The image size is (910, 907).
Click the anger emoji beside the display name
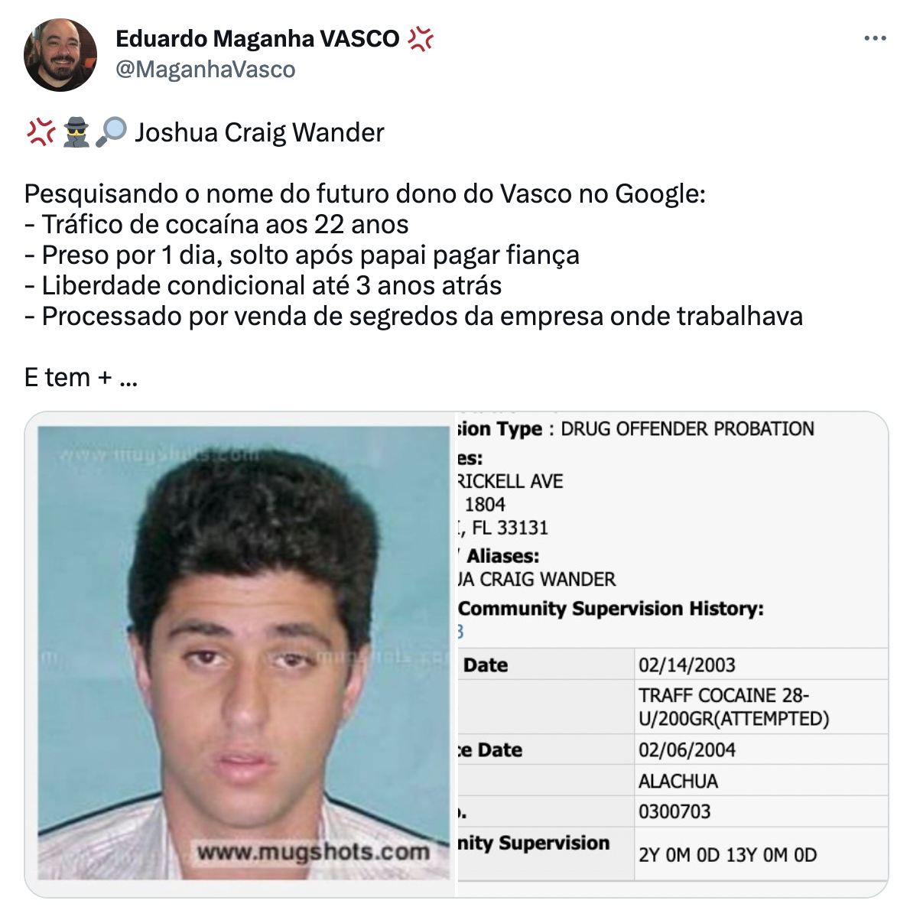click(420, 39)
